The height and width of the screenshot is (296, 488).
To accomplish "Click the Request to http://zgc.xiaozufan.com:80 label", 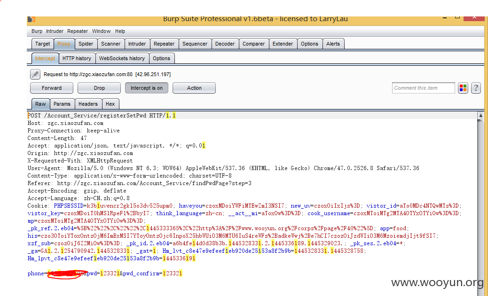I will tap(107, 74).
